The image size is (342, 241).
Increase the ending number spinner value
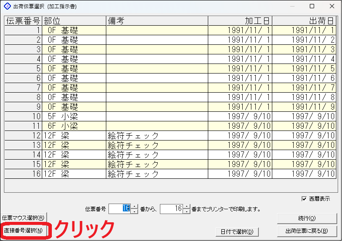click(186, 207)
